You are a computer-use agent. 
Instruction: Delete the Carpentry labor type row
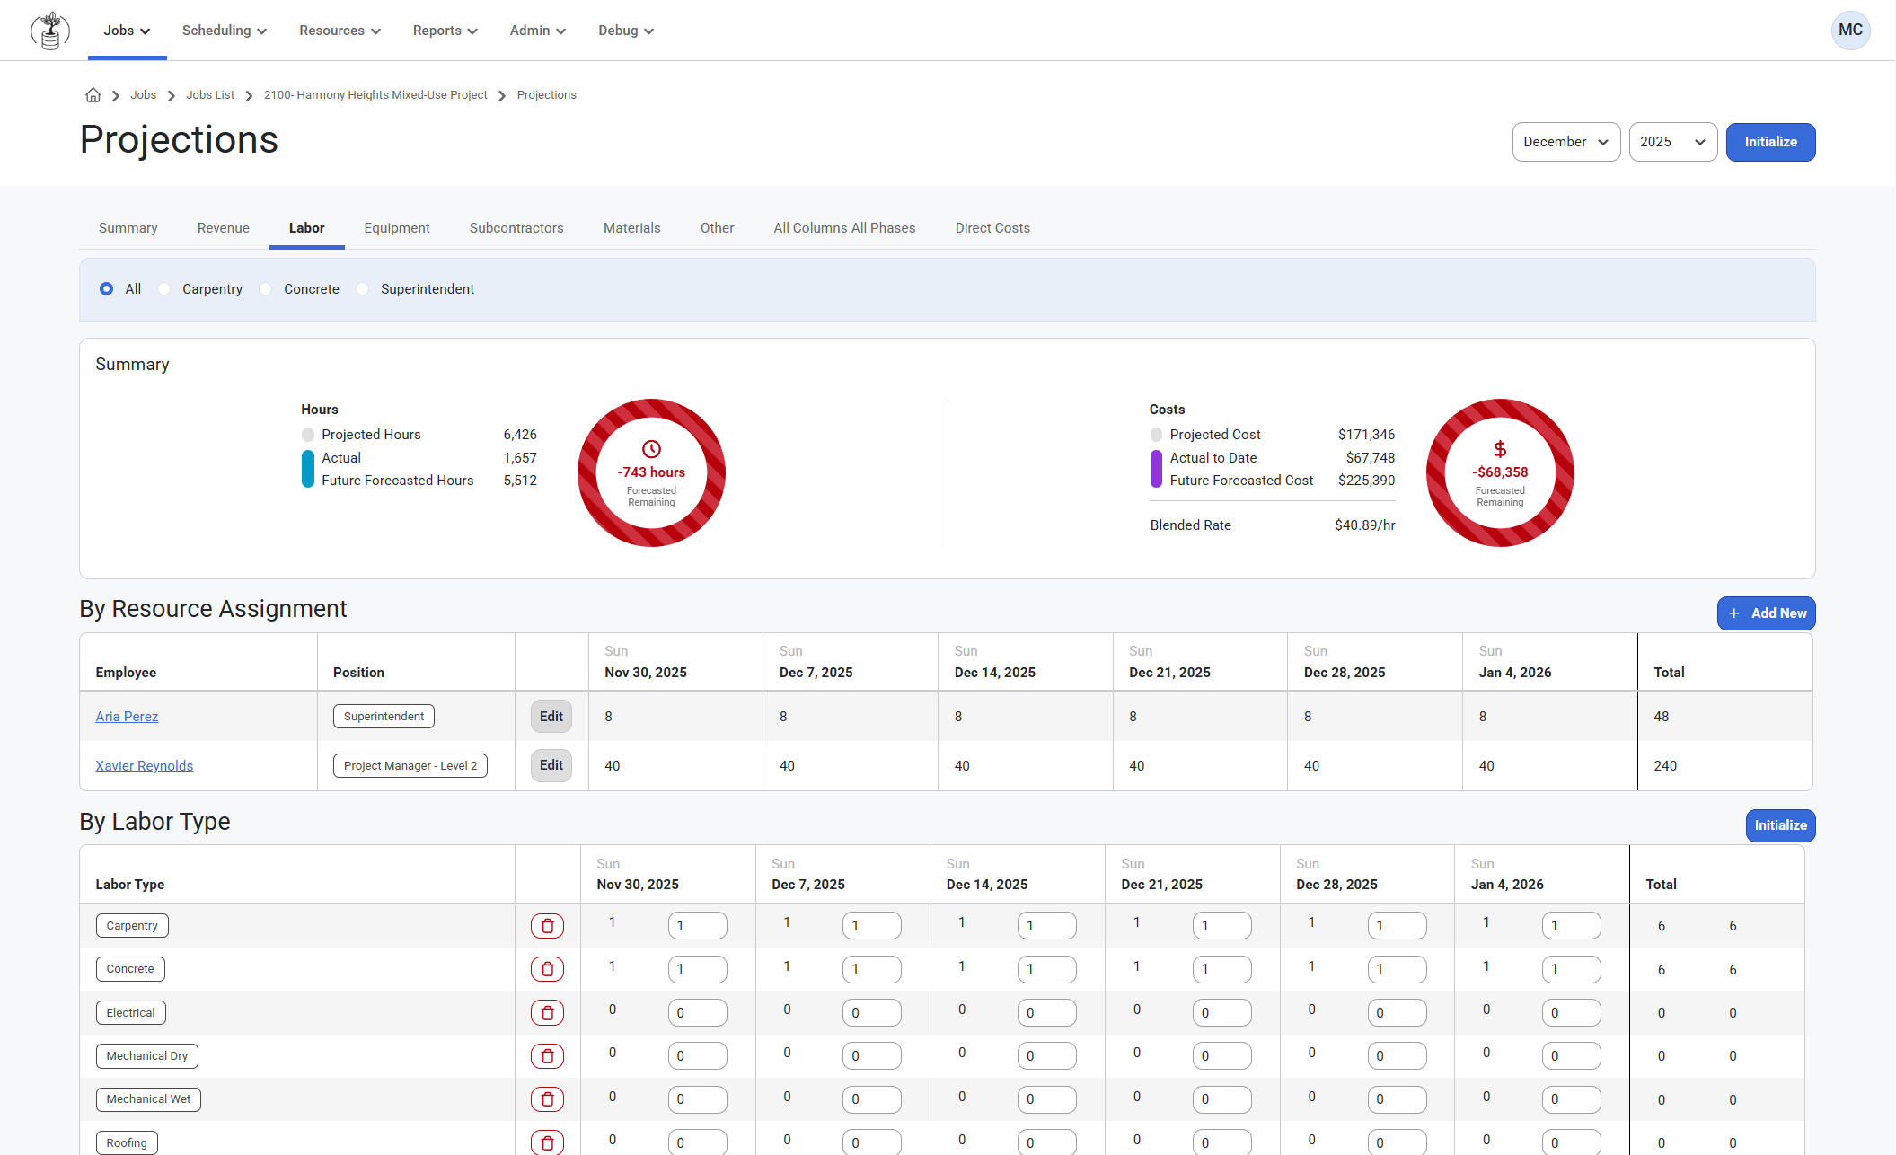coord(547,926)
